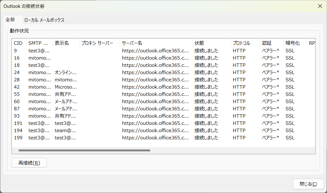The height and width of the screenshot is (193, 327).
Task: Click the SSL cell in row 28
Action: 290,80
